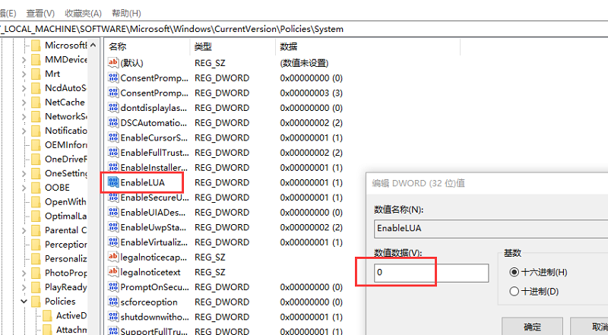Click the 数值名称(N) EnableLUA name field
The width and height of the screenshot is (608, 335).
pyautogui.click(x=491, y=229)
